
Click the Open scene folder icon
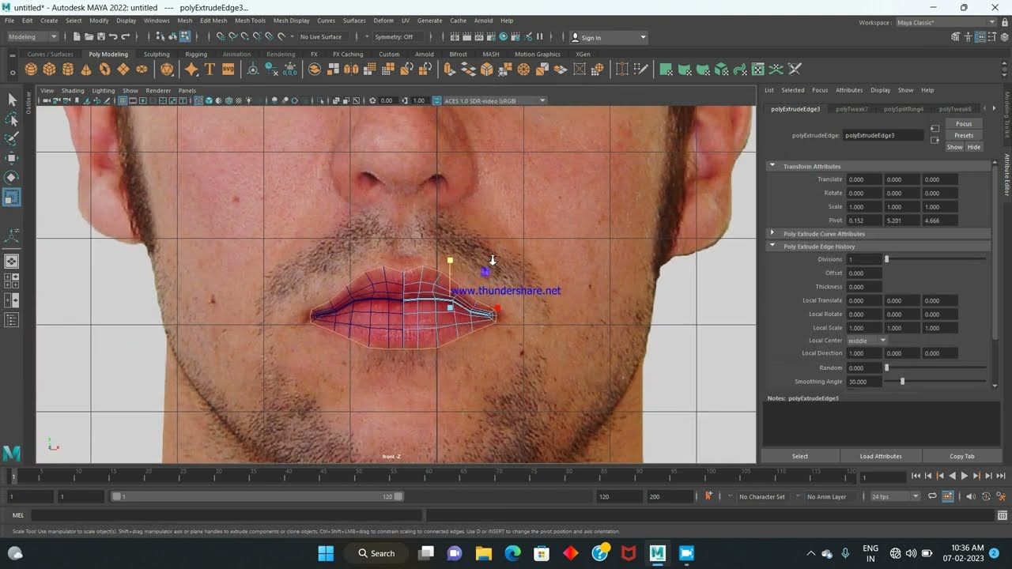pyautogui.click(x=89, y=37)
